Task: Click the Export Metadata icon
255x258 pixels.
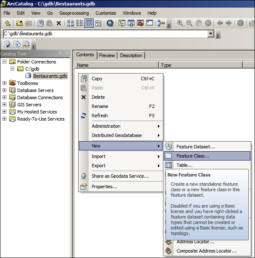Action: coord(17,44)
